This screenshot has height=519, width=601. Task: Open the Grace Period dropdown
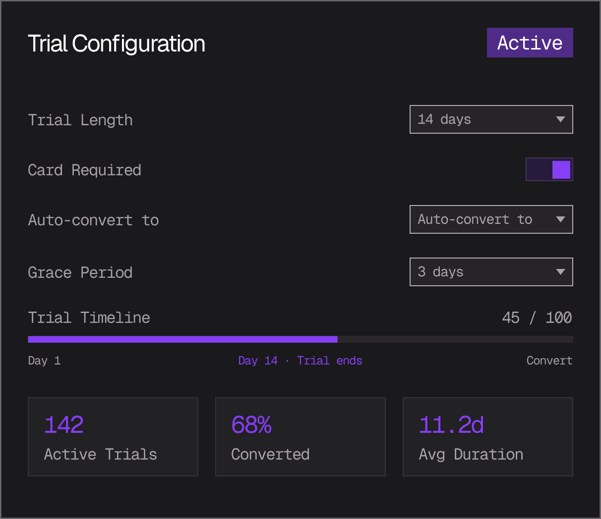point(483,272)
